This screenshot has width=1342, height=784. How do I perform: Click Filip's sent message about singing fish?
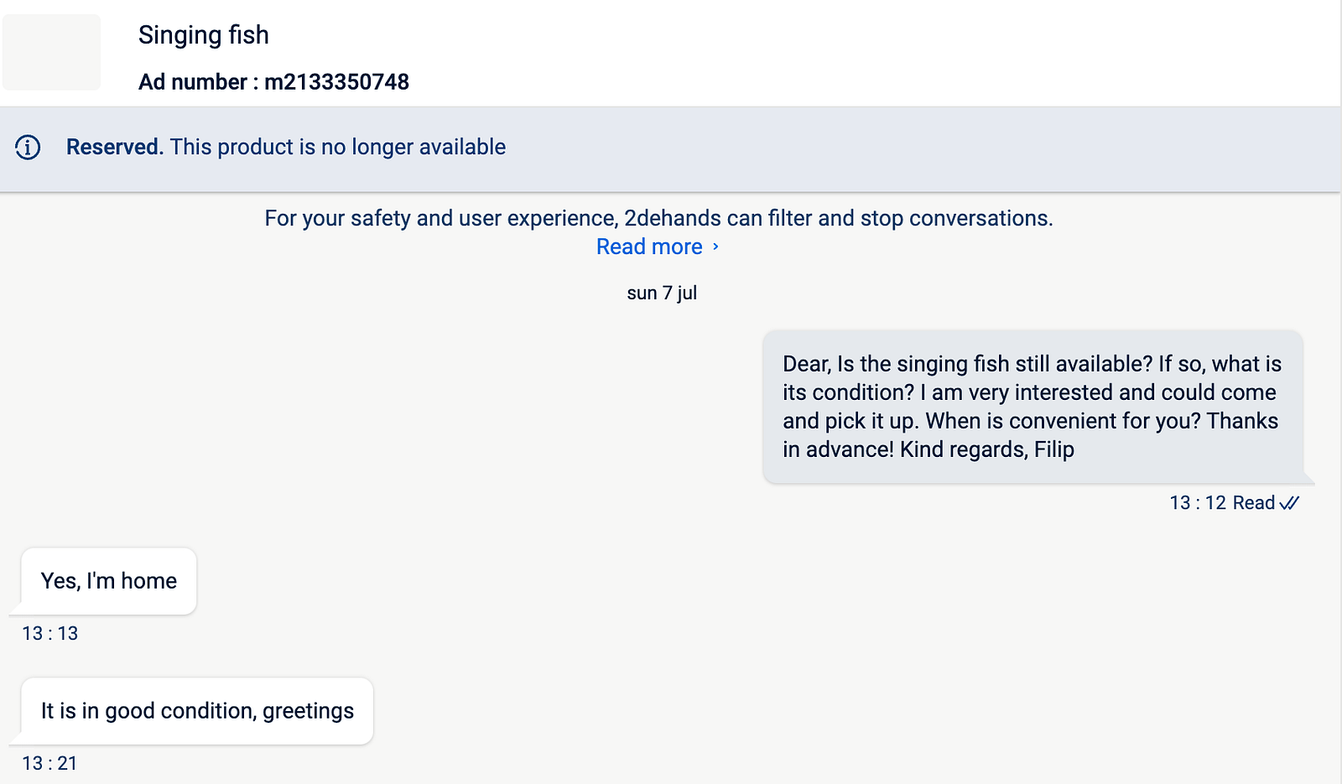(x=1033, y=407)
